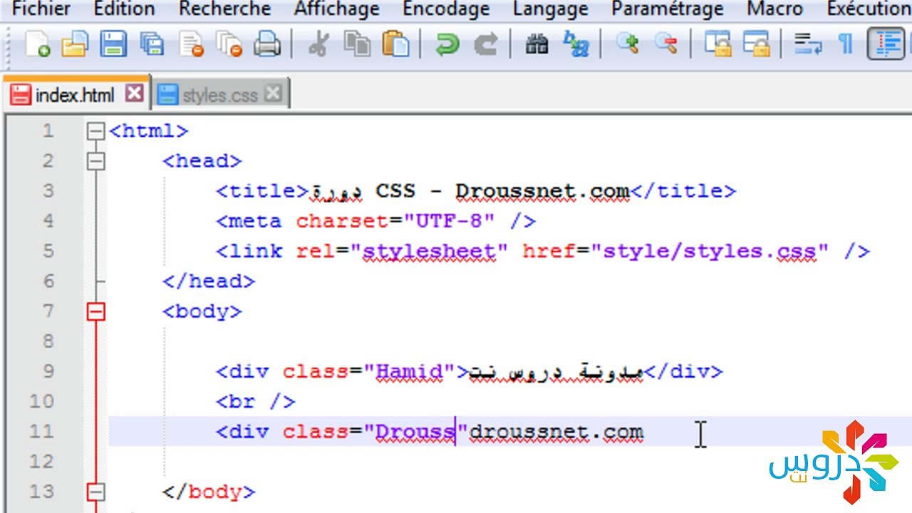Click line number 3 in the margin
912x513 pixels.
click(x=48, y=191)
